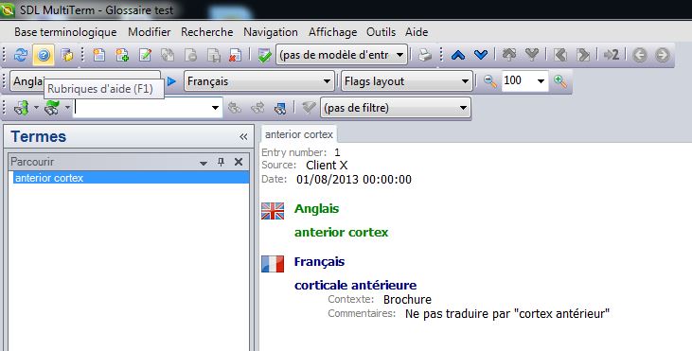Pin the Parcourir panel
The height and width of the screenshot is (351, 692).
point(222,162)
